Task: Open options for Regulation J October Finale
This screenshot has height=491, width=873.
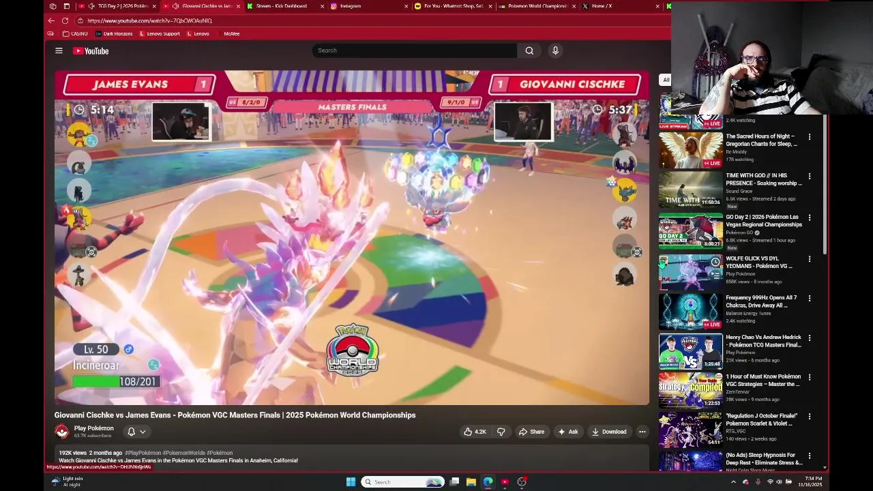Action: (x=810, y=416)
